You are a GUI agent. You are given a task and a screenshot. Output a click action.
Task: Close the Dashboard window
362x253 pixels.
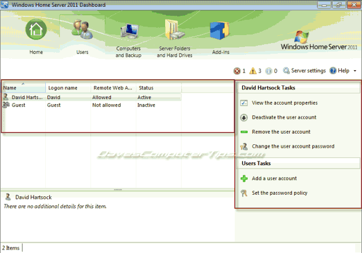[x=354, y=5]
